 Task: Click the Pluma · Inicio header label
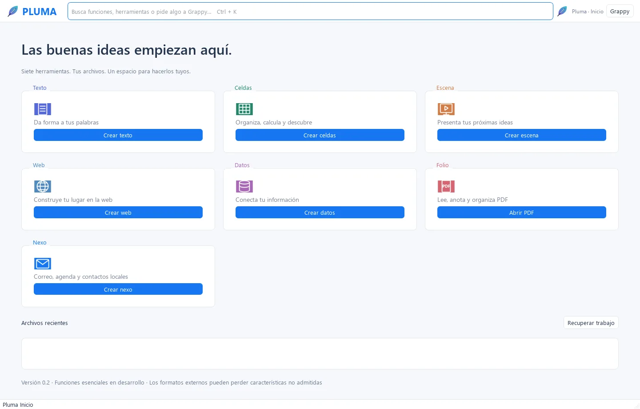pyautogui.click(x=588, y=12)
